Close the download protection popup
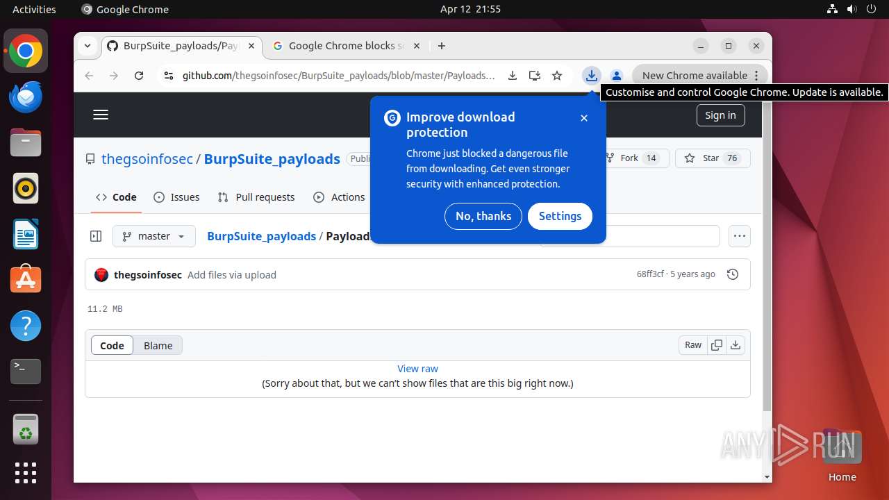The image size is (889, 500). coord(584,118)
